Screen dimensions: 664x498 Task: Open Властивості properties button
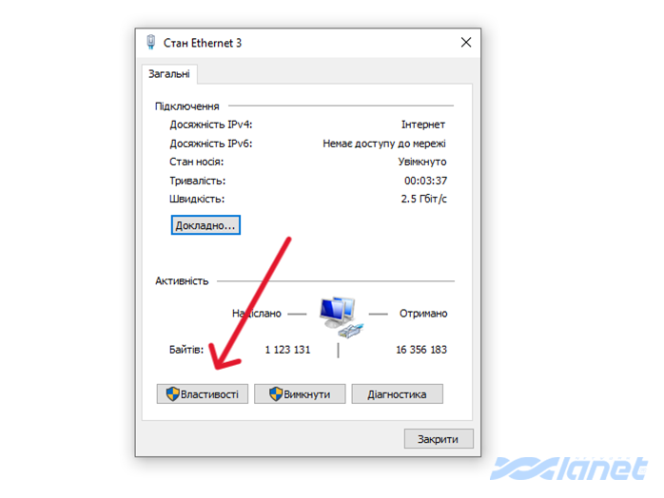click(203, 393)
